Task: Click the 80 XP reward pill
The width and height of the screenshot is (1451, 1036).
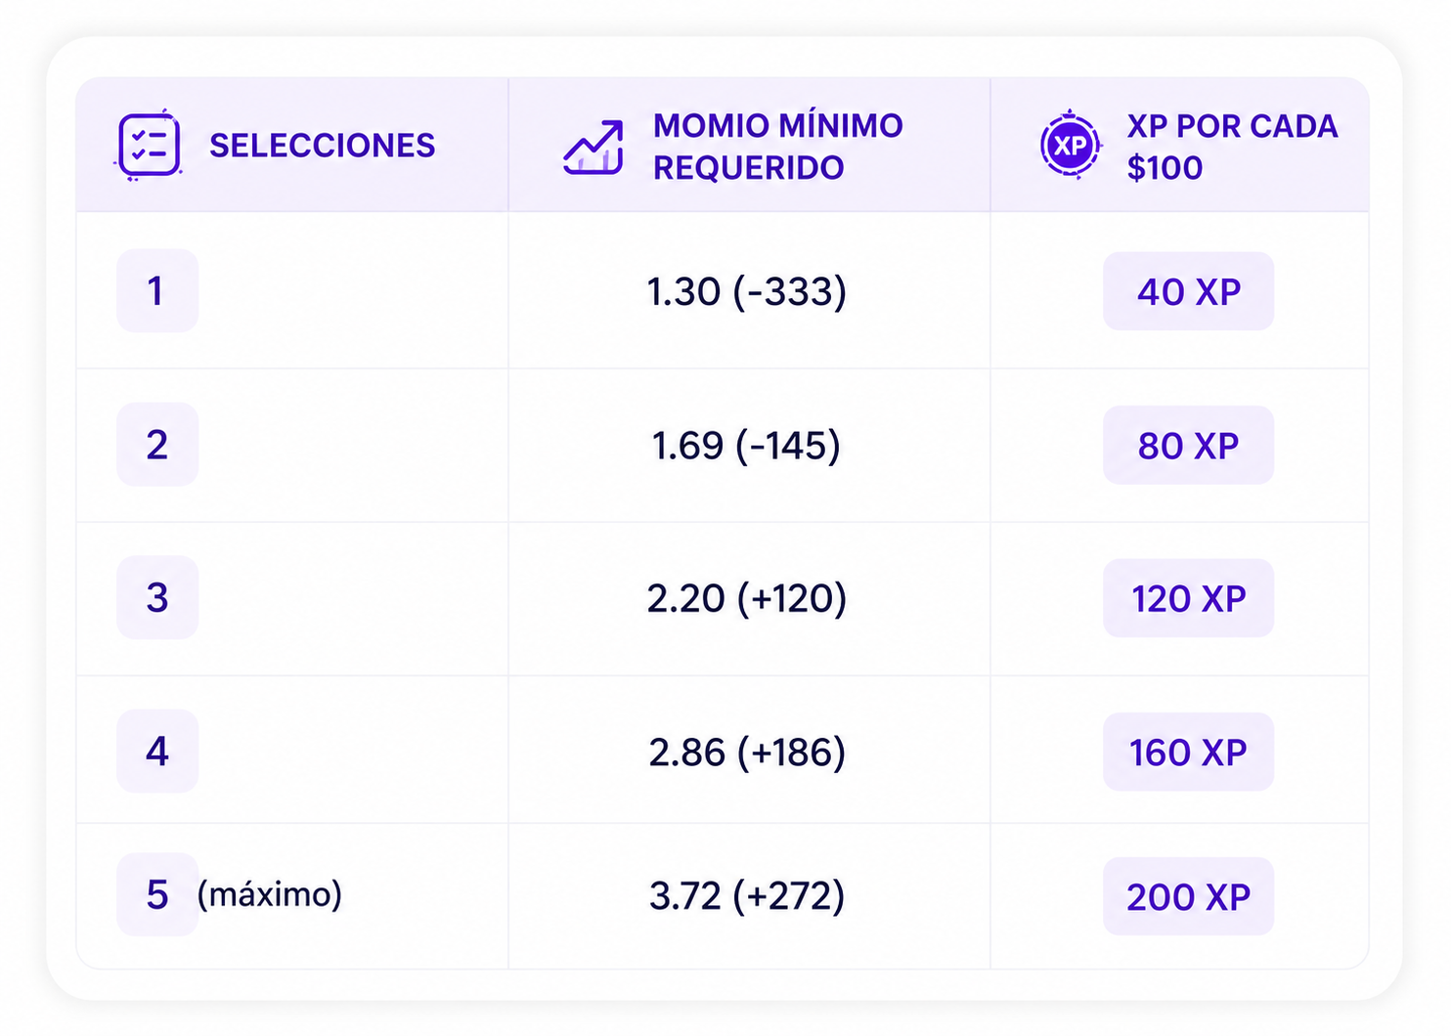Action: tap(1189, 445)
